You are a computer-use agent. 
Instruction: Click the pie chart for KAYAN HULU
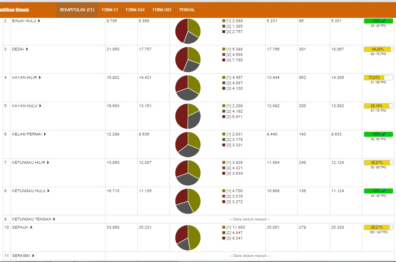[188, 116]
